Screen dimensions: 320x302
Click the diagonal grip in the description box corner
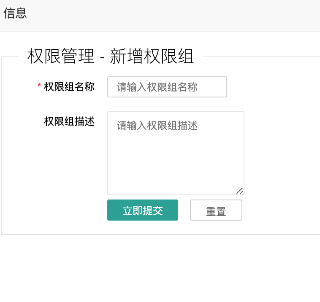point(240,191)
